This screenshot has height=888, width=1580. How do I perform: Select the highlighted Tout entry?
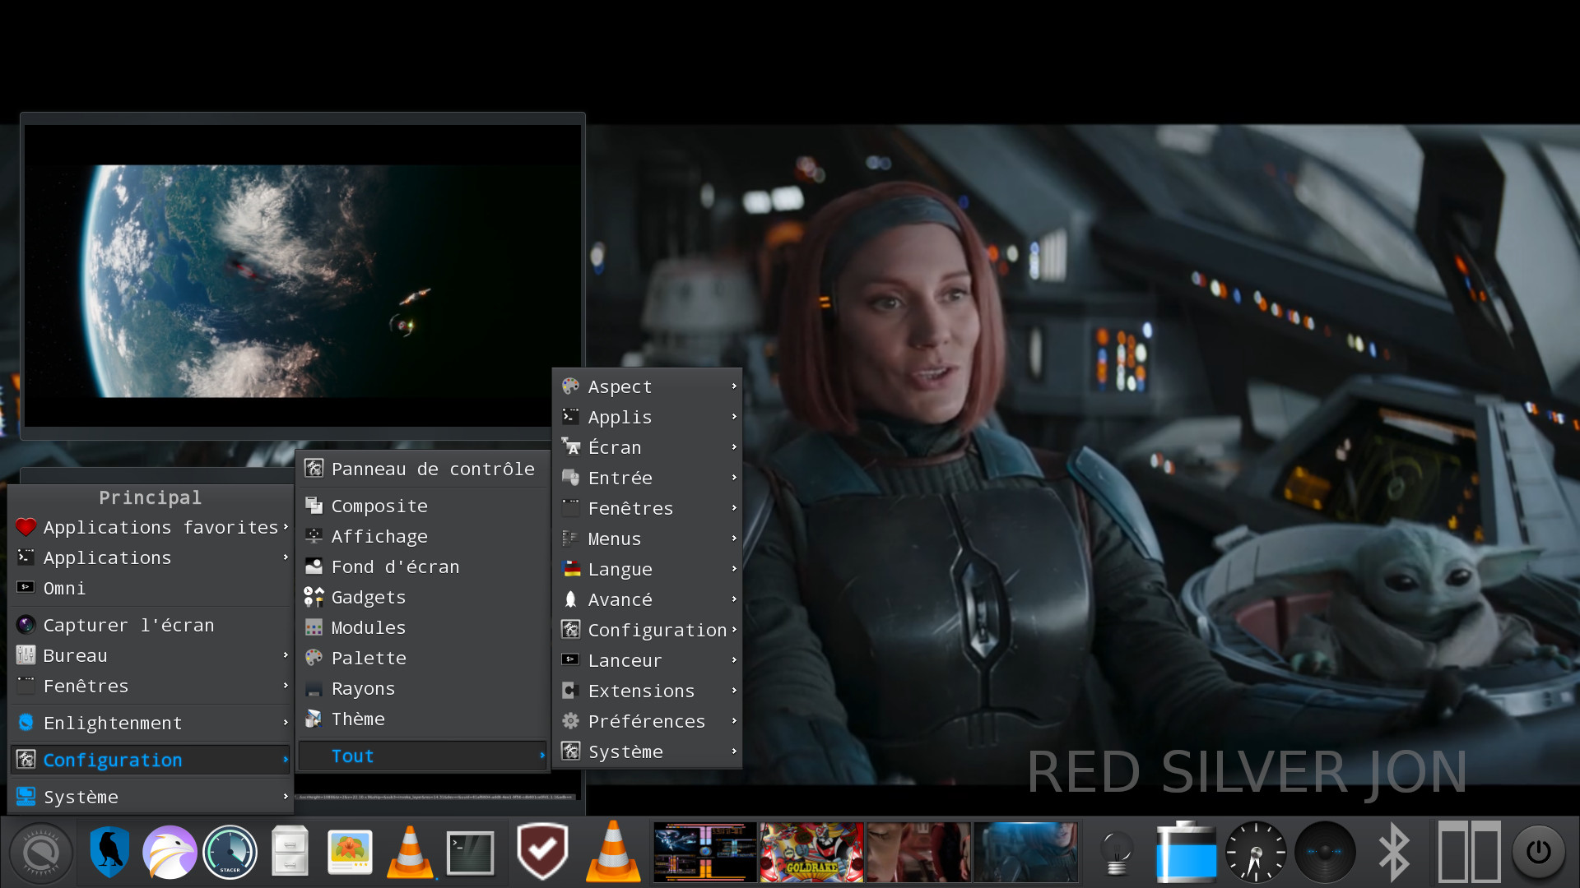423,756
